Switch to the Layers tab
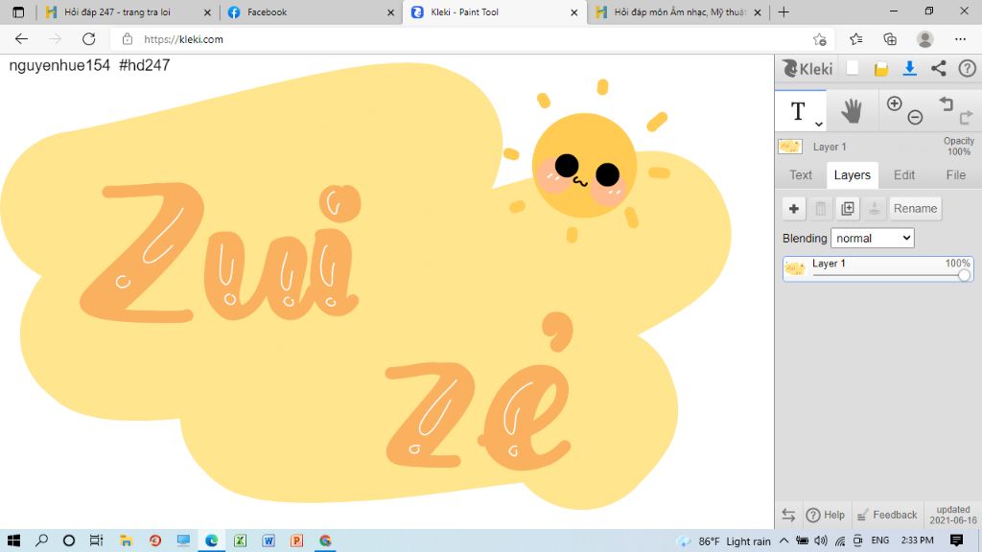This screenshot has height=552, width=982. click(853, 175)
